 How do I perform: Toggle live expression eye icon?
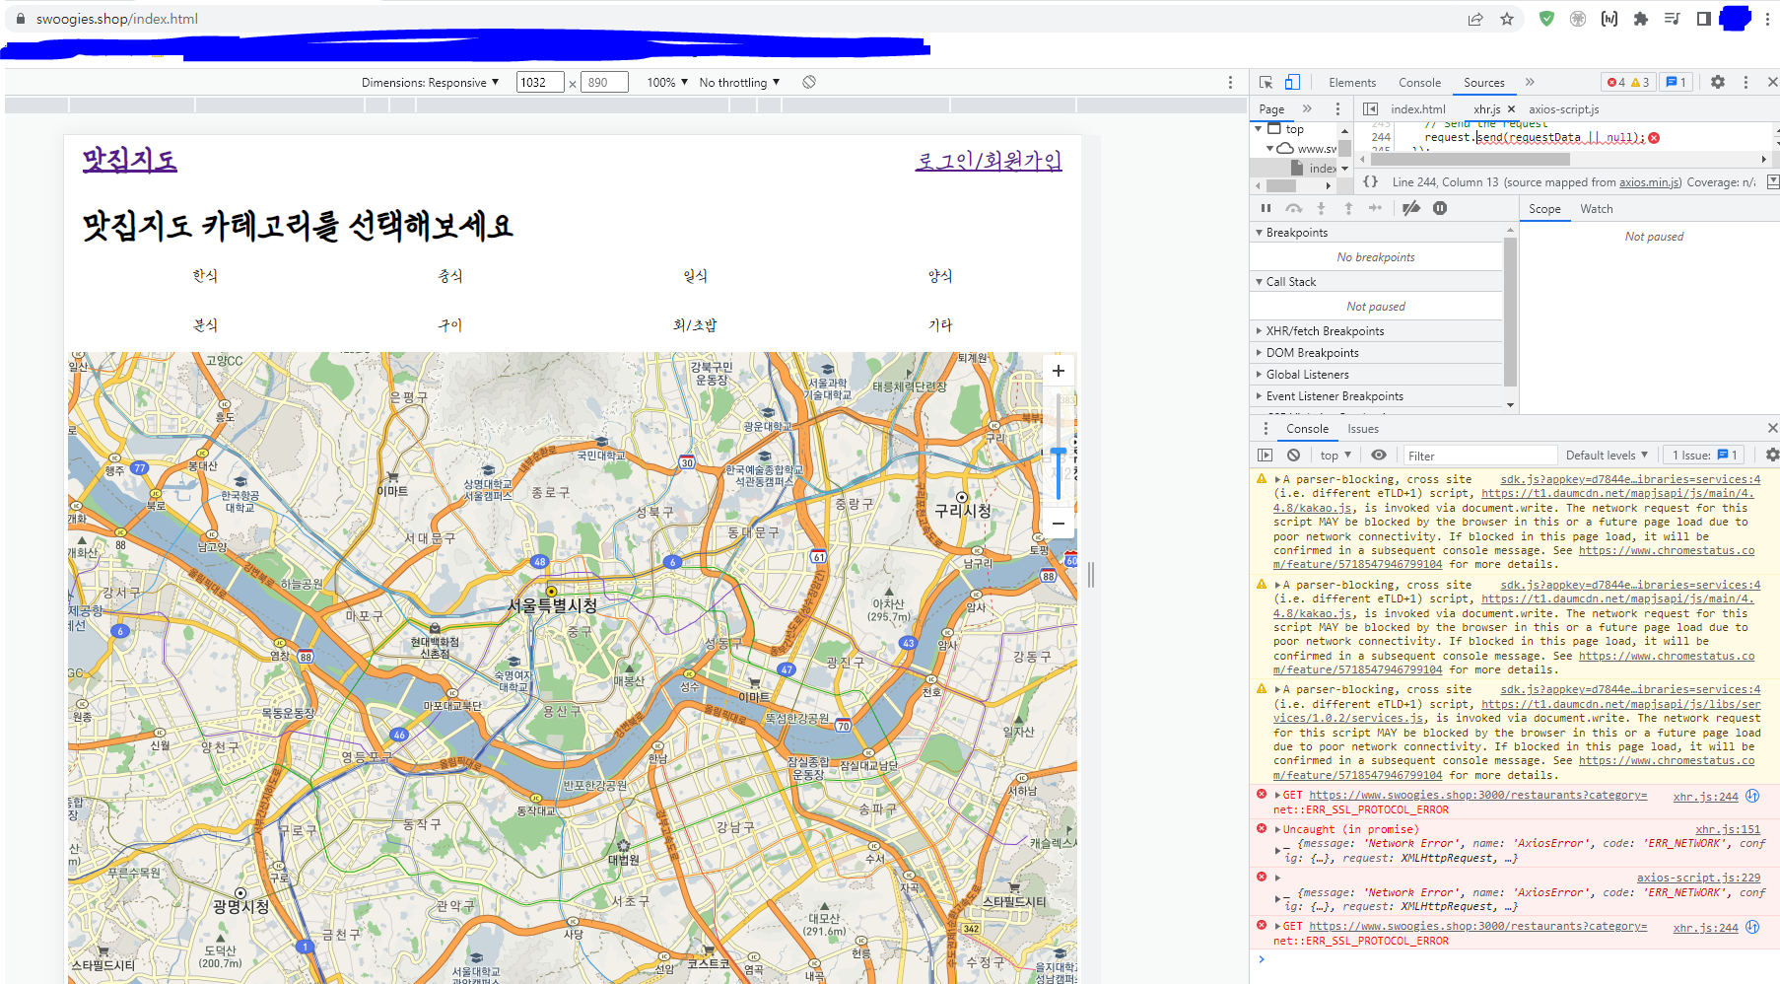(x=1379, y=455)
